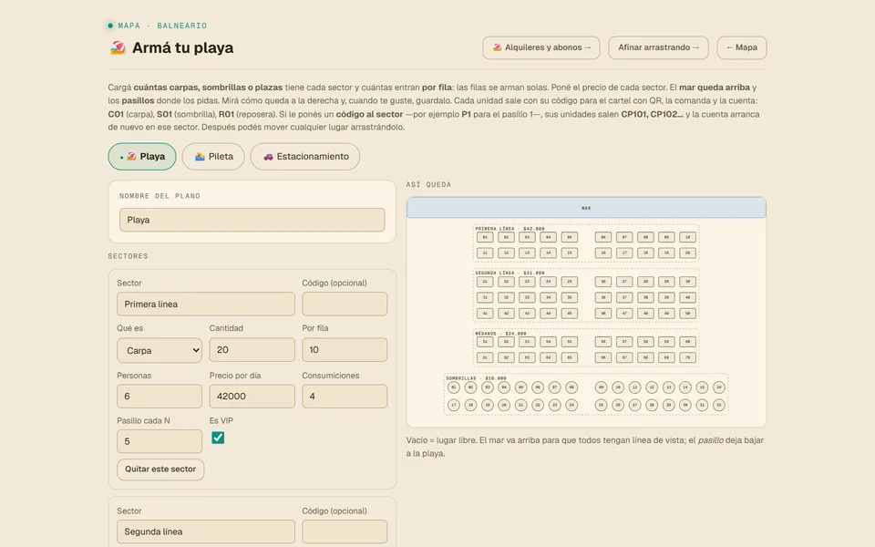Select carpa 10 in Primera línea preview
Image resolution: width=875 pixels, height=547 pixels.
pyautogui.click(x=687, y=237)
